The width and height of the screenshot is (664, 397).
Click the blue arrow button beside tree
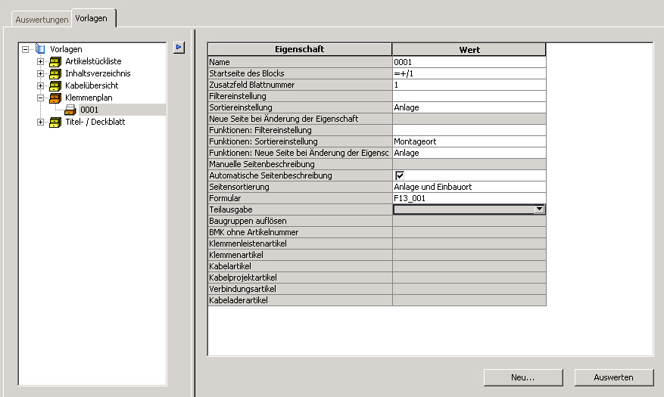click(x=179, y=48)
